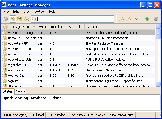
Task: Open the Action menu
Action: (x=40, y=12)
